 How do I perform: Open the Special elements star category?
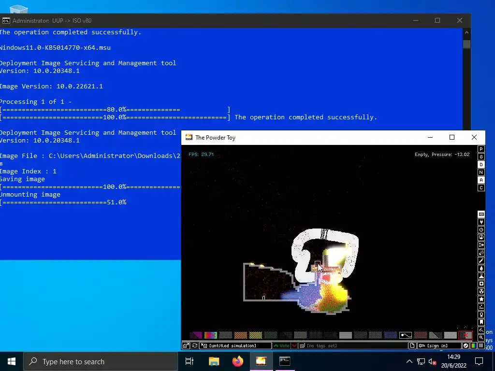481,299
